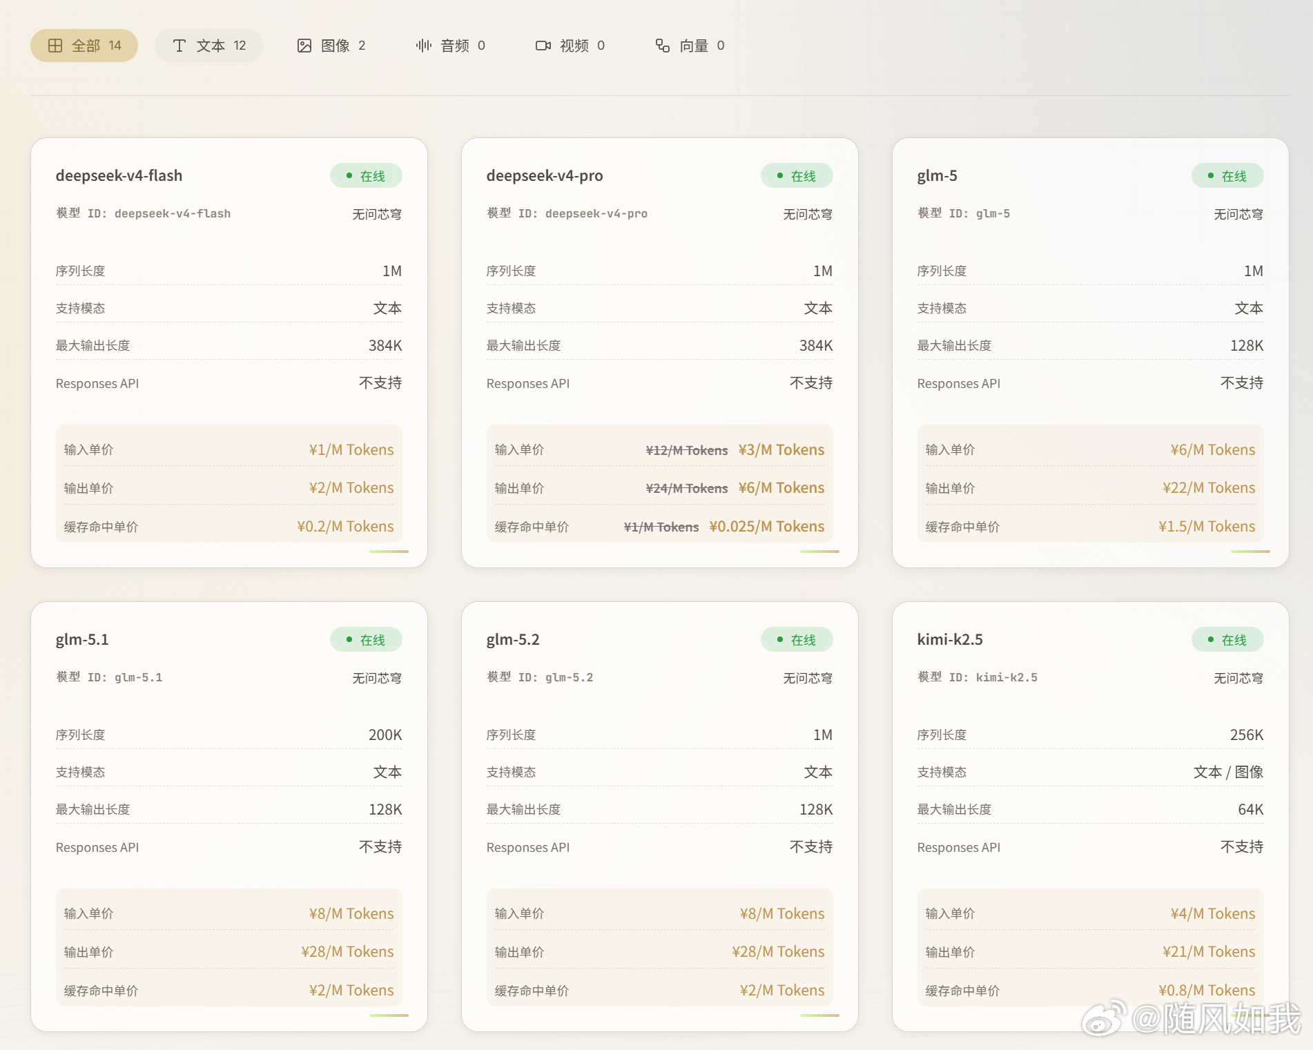Image resolution: width=1313 pixels, height=1050 pixels.
Task: Open the kimi-k2.5 model card title
Action: pos(950,639)
